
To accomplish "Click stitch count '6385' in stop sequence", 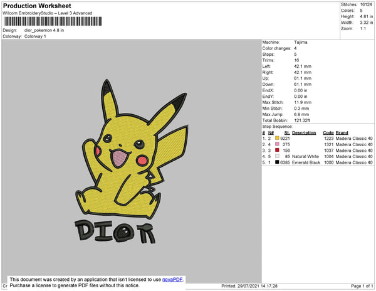I will pos(285,162).
